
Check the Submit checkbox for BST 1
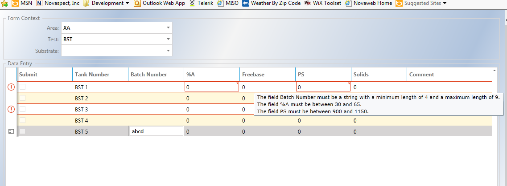pos(22,87)
